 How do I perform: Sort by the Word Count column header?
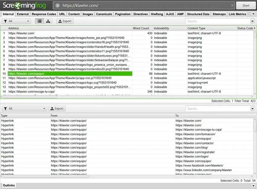tap(141, 28)
